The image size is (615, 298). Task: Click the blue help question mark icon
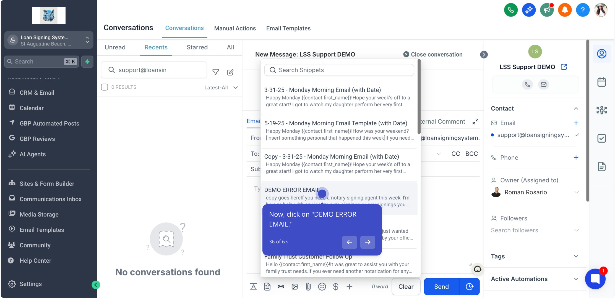[x=583, y=10]
